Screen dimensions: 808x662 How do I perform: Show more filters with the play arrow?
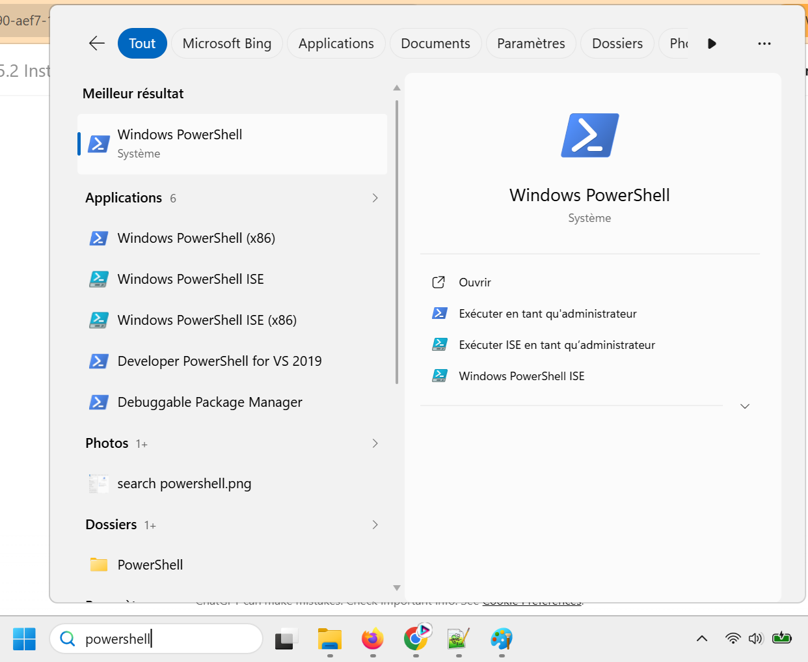coord(712,44)
